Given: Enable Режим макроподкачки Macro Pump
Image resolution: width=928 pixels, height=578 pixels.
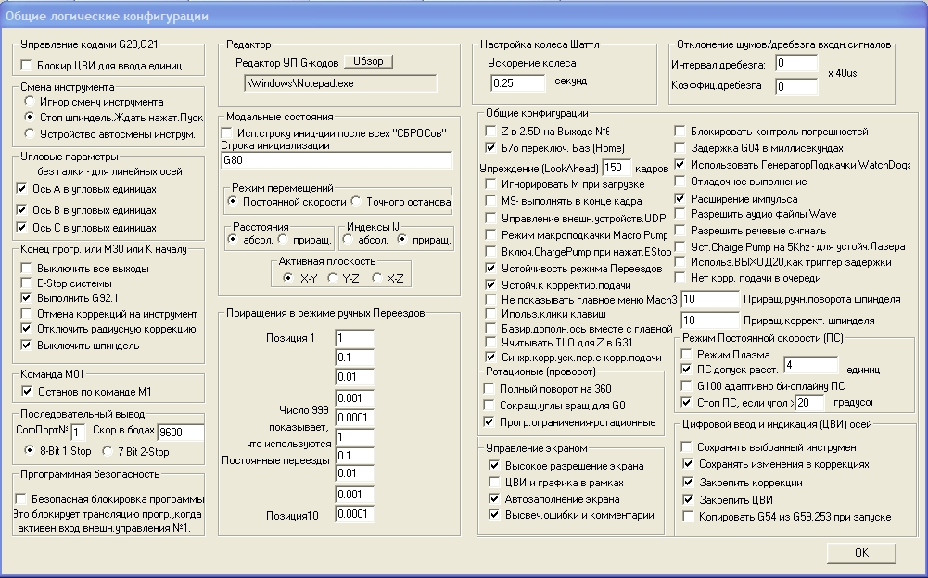Looking at the screenshot, I should [490, 235].
